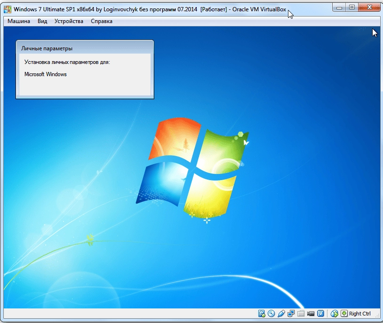
Task: Open the shared folders status icon
Action: (301, 314)
